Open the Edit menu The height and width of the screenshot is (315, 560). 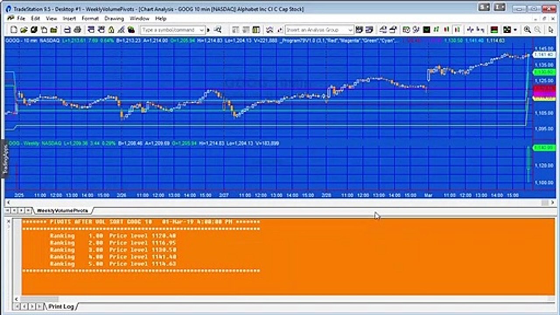tap(35, 18)
